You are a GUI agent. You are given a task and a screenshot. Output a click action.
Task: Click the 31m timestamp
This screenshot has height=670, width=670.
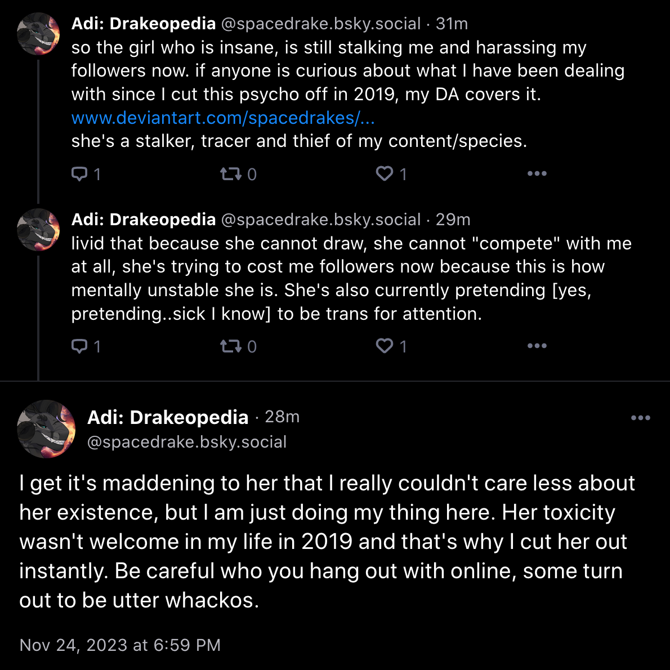tap(452, 24)
